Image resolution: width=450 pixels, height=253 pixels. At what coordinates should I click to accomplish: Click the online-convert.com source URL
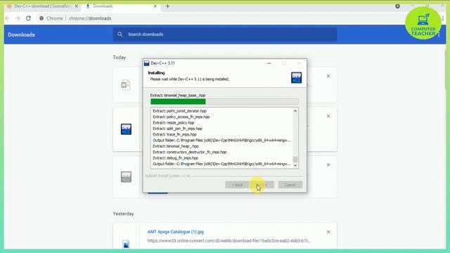click(229, 240)
